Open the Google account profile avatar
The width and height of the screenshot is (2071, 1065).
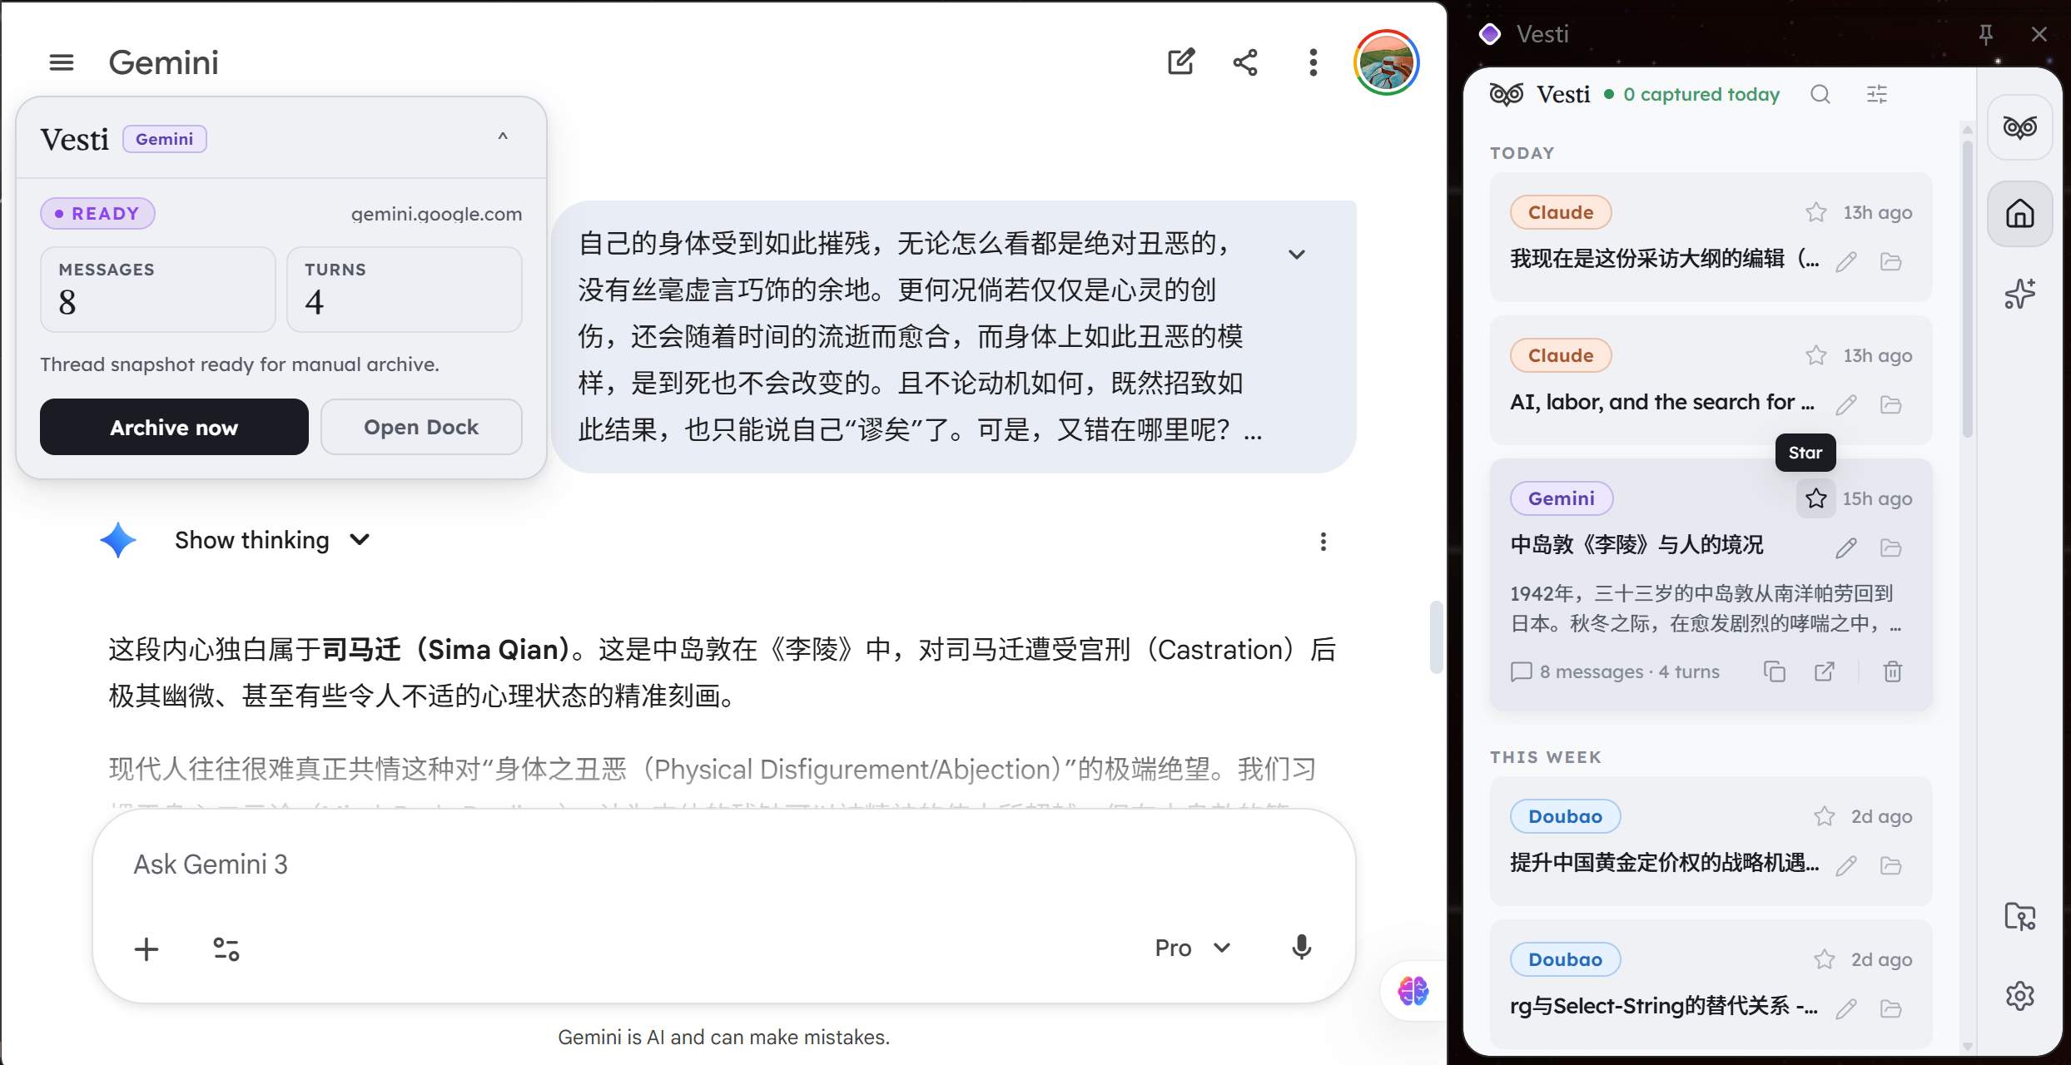tap(1386, 62)
